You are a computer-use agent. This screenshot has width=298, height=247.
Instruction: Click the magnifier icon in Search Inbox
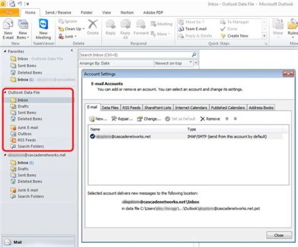pyautogui.click(x=194, y=55)
